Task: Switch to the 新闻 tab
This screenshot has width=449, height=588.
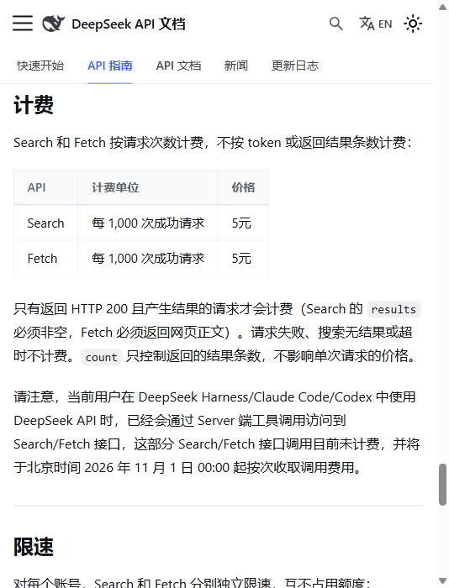Action: pos(235,66)
